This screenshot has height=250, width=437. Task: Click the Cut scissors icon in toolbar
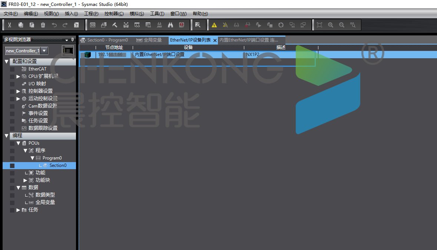[x=10, y=25]
